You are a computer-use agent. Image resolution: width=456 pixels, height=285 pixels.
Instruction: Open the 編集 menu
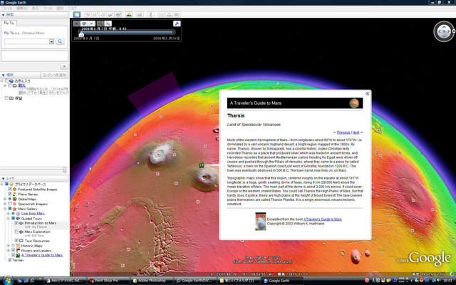22,8
